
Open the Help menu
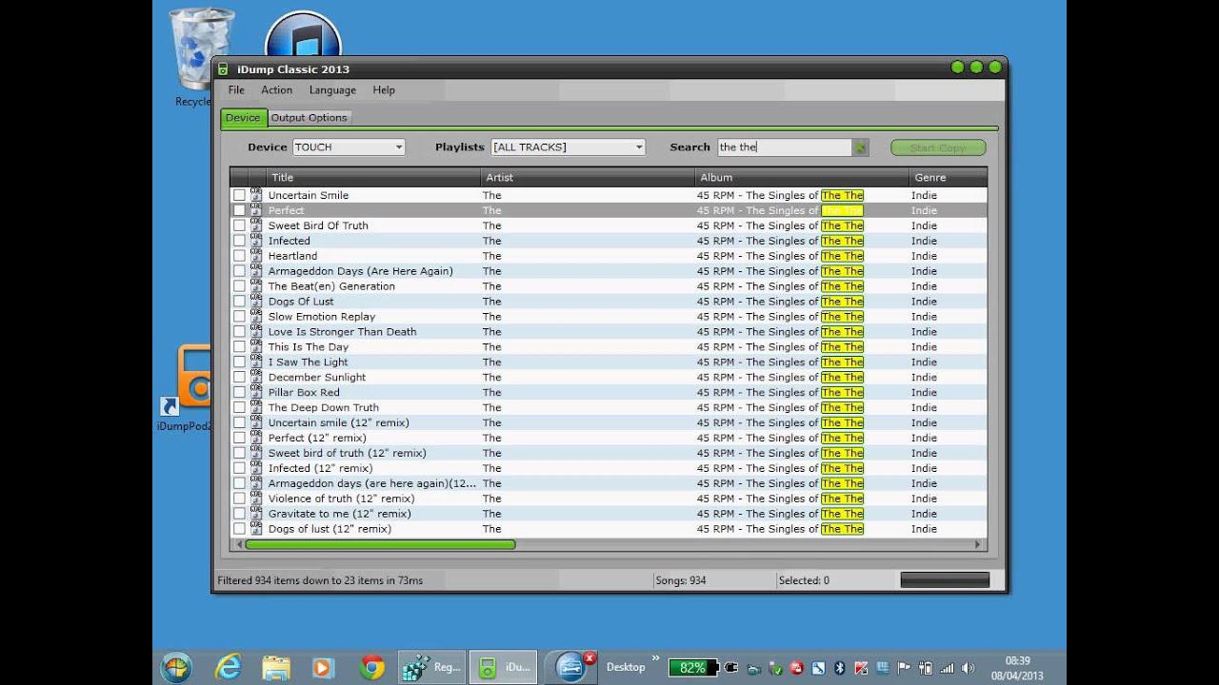coord(384,90)
